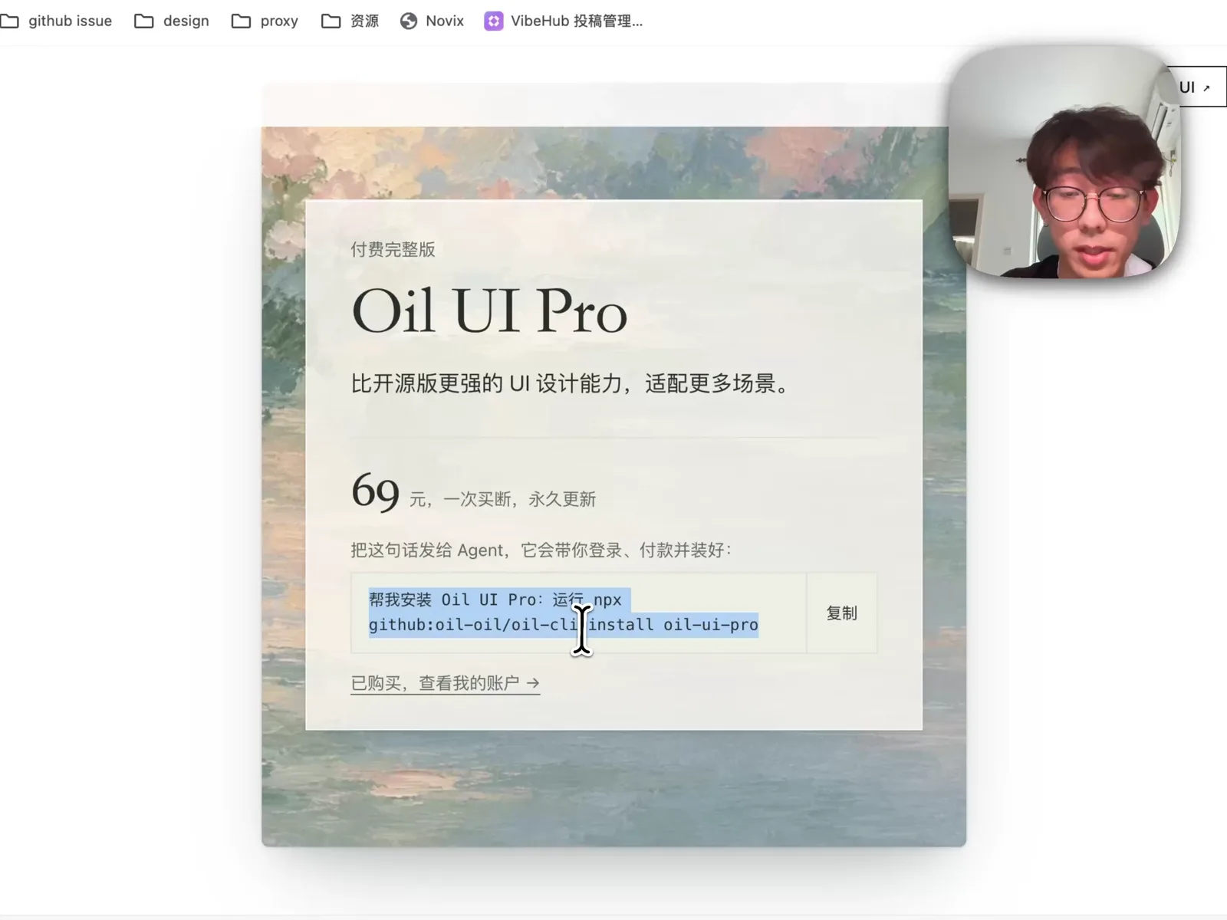The image size is (1227, 920).
Task: Click the 比开源版更强的 UI 设计能力 description
Action: 571,383
